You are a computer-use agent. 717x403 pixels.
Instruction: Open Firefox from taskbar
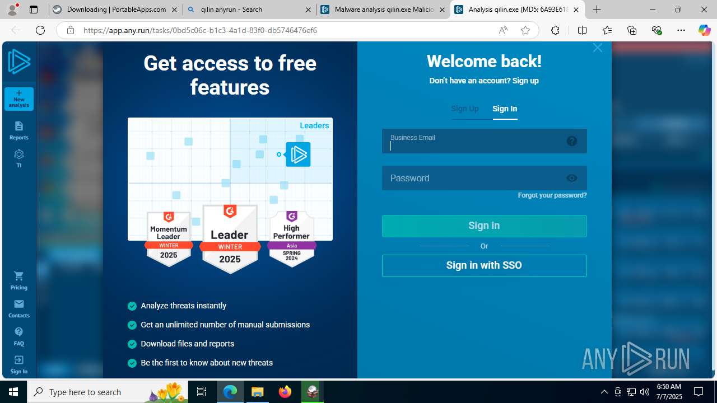[x=285, y=392]
